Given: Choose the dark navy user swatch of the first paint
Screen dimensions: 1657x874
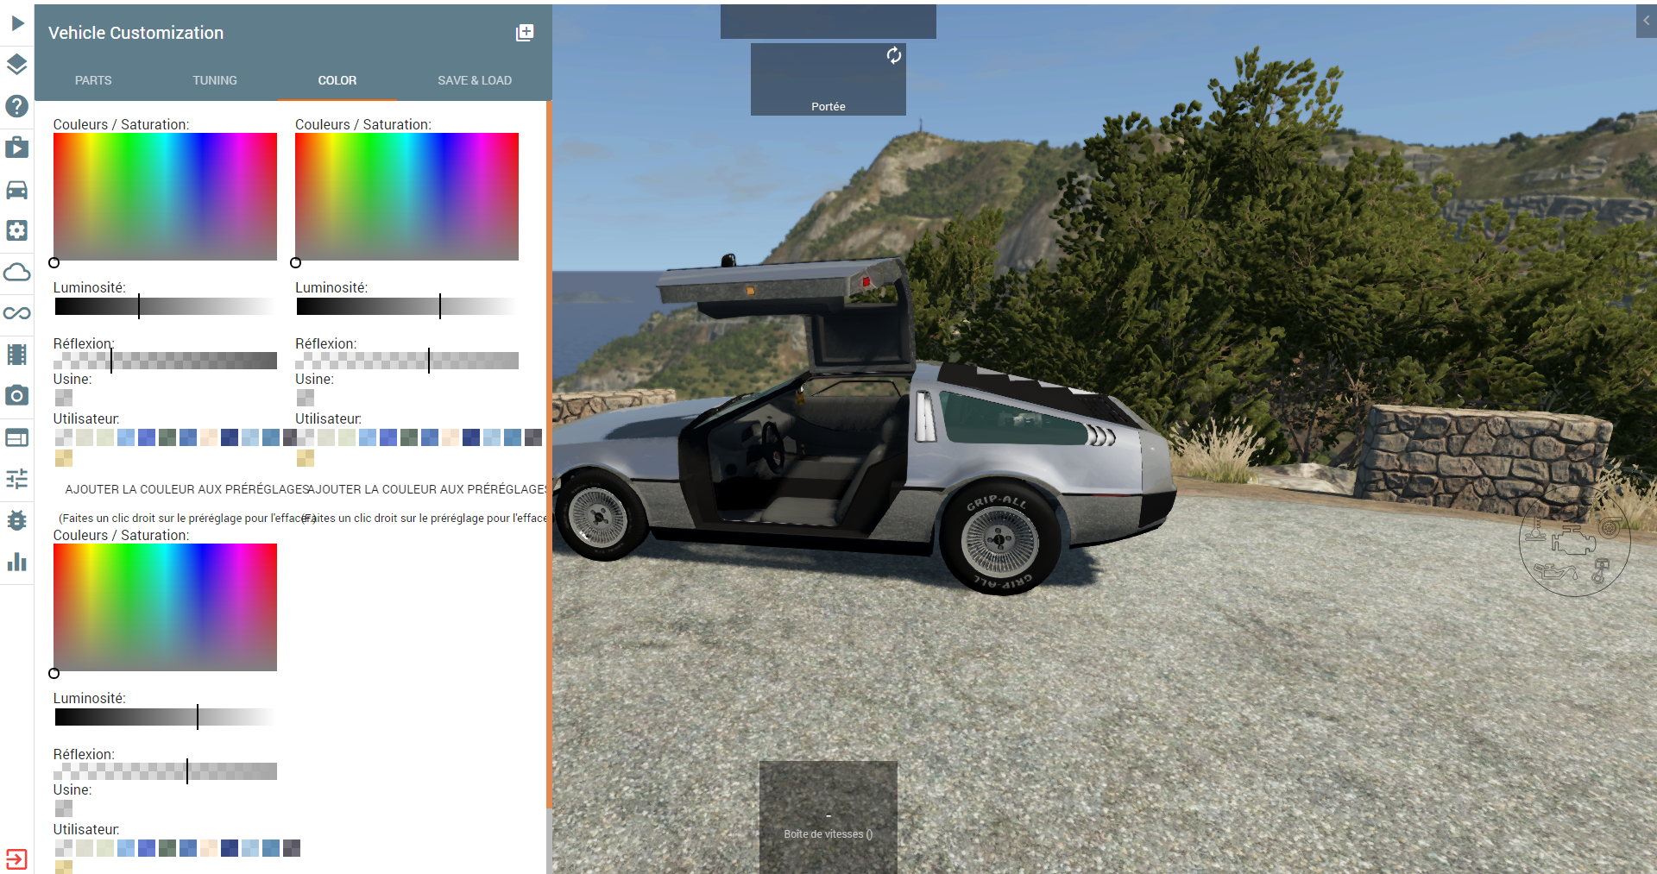Looking at the screenshot, I should coord(230,437).
